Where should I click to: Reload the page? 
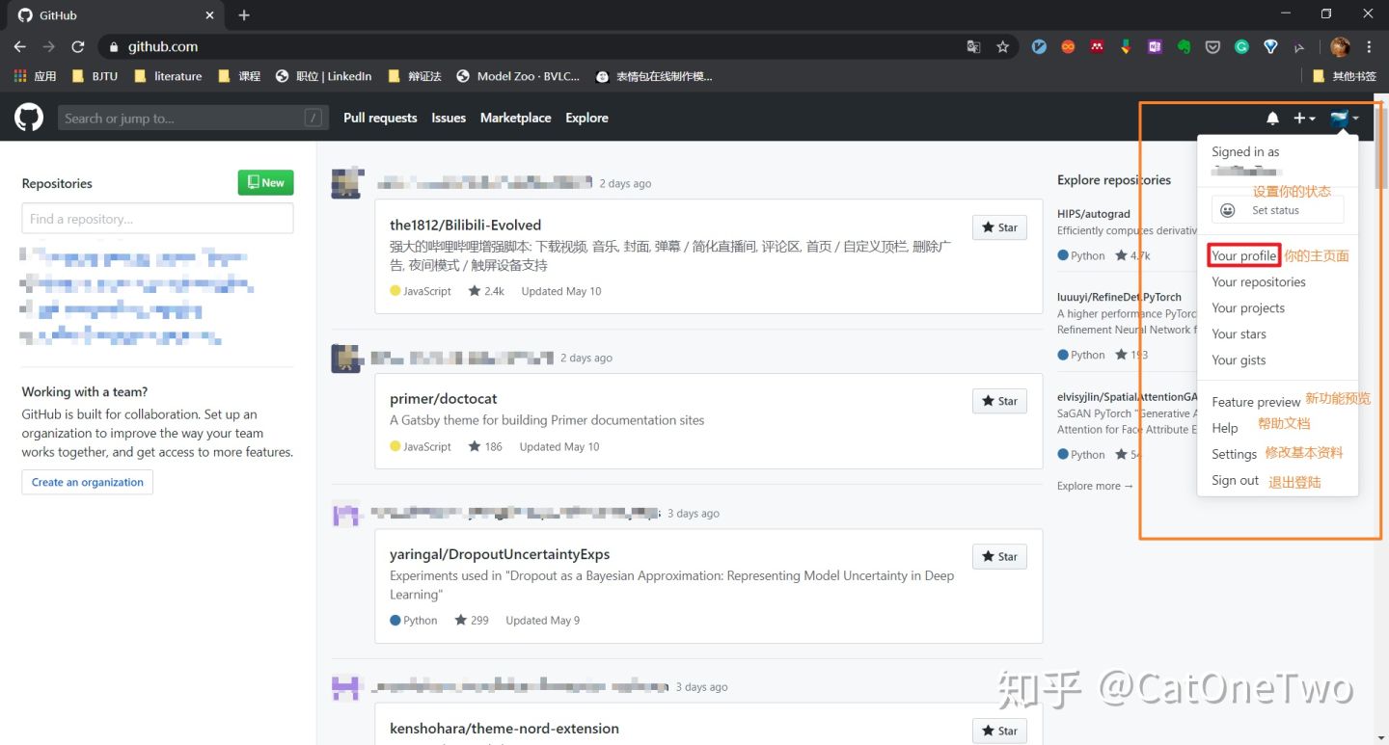(x=78, y=46)
